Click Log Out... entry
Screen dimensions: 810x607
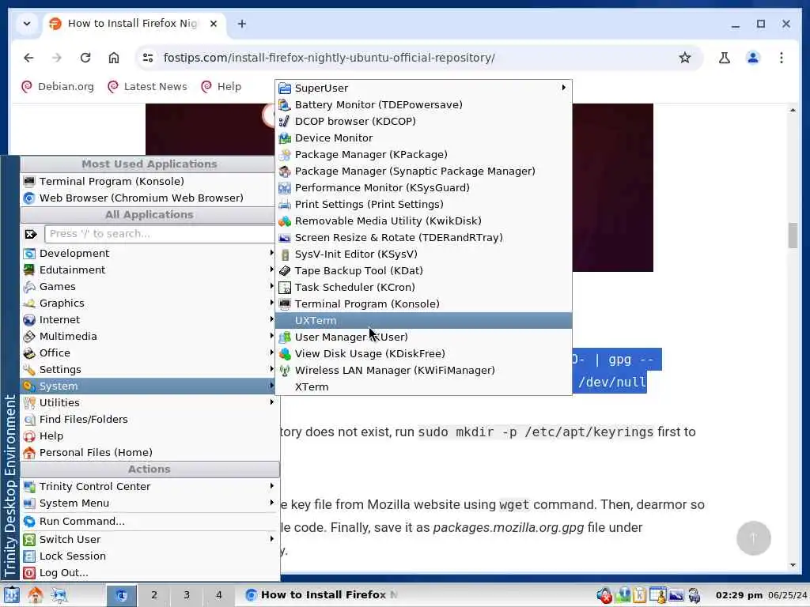[150, 572]
